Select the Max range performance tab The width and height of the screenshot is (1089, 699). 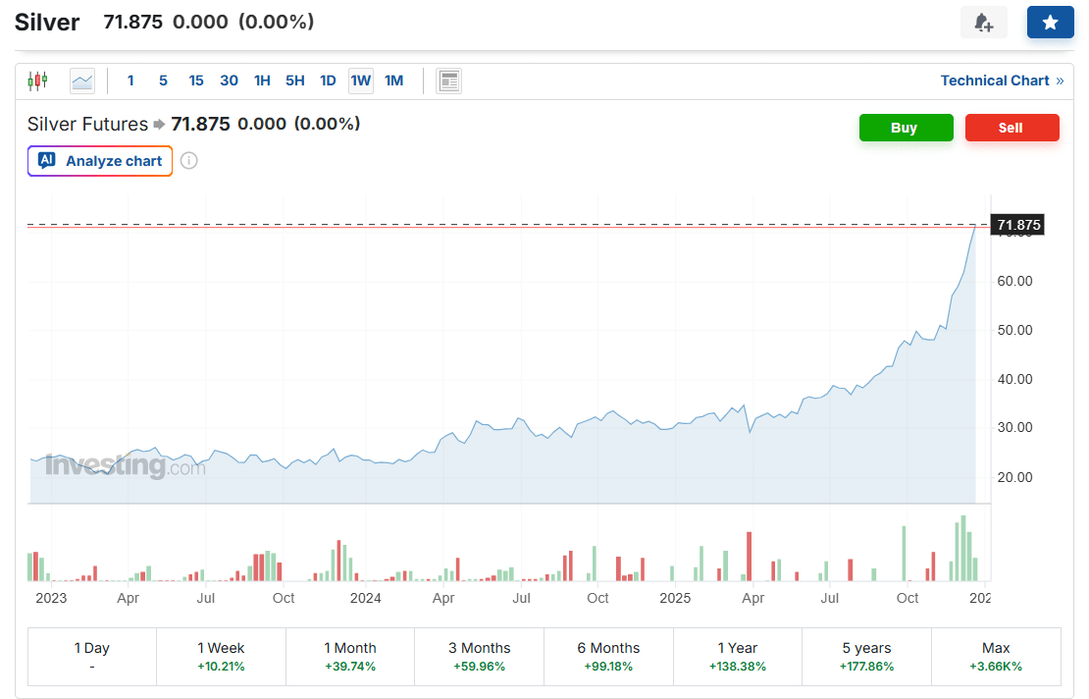pyautogui.click(x=996, y=657)
